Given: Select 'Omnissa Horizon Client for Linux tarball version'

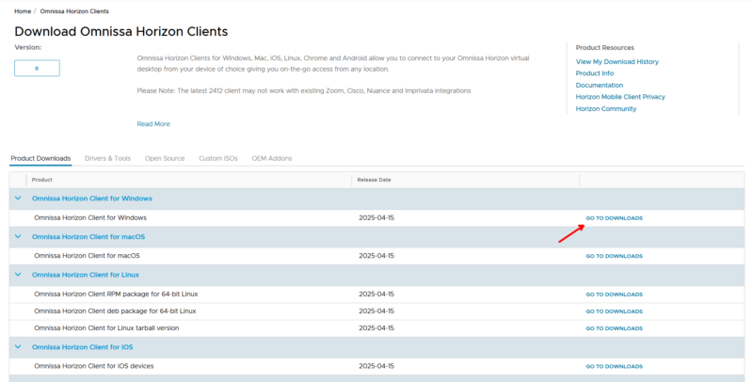Looking at the screenshot, I should click(106, 327).
